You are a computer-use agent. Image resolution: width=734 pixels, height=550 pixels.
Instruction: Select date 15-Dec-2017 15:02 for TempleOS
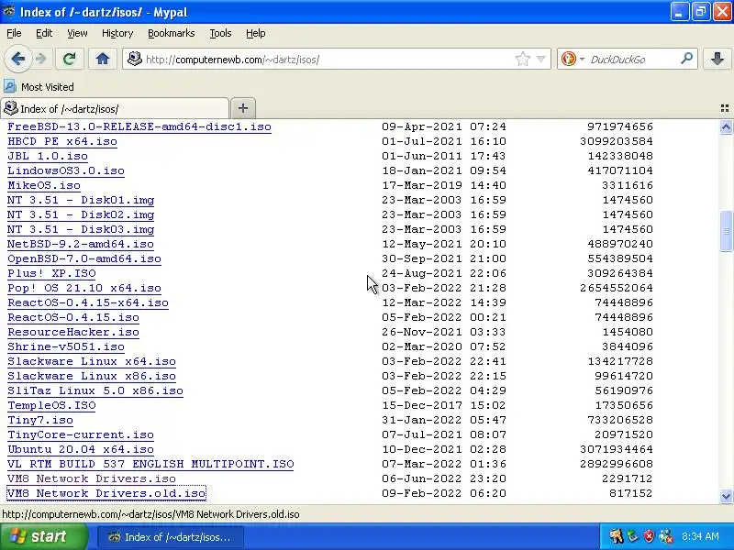[x=444, y=405]
